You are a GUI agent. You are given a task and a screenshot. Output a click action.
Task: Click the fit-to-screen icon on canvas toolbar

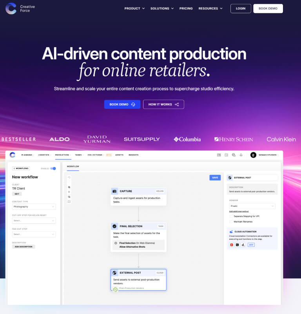point(69,202)
